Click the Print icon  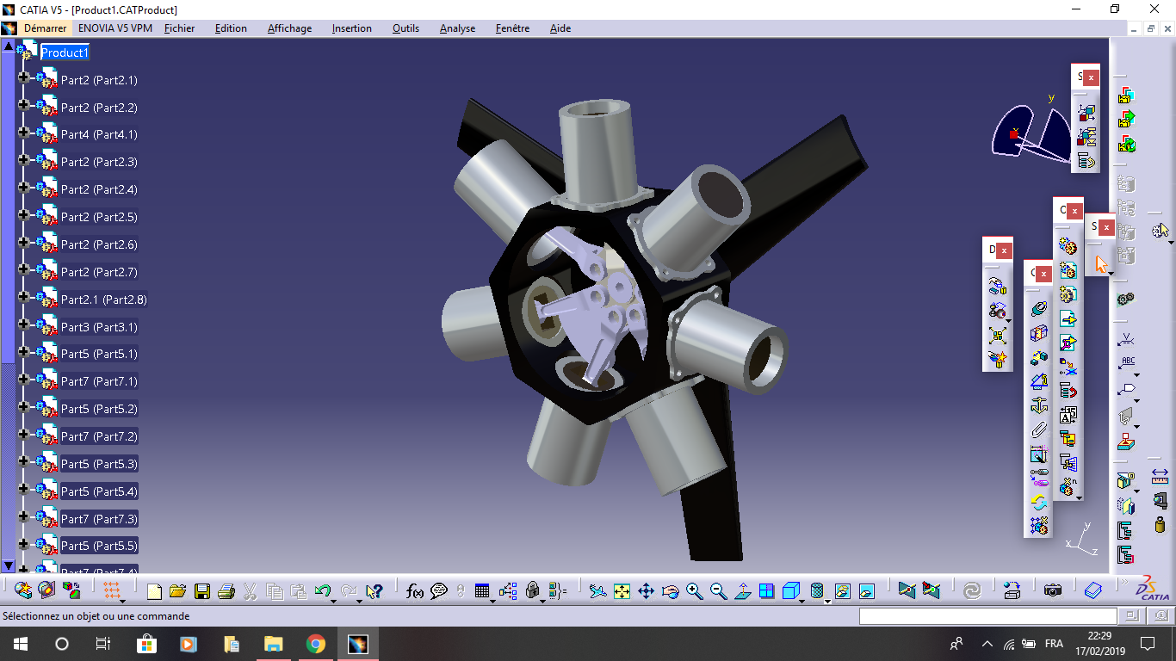click(226, 591)
